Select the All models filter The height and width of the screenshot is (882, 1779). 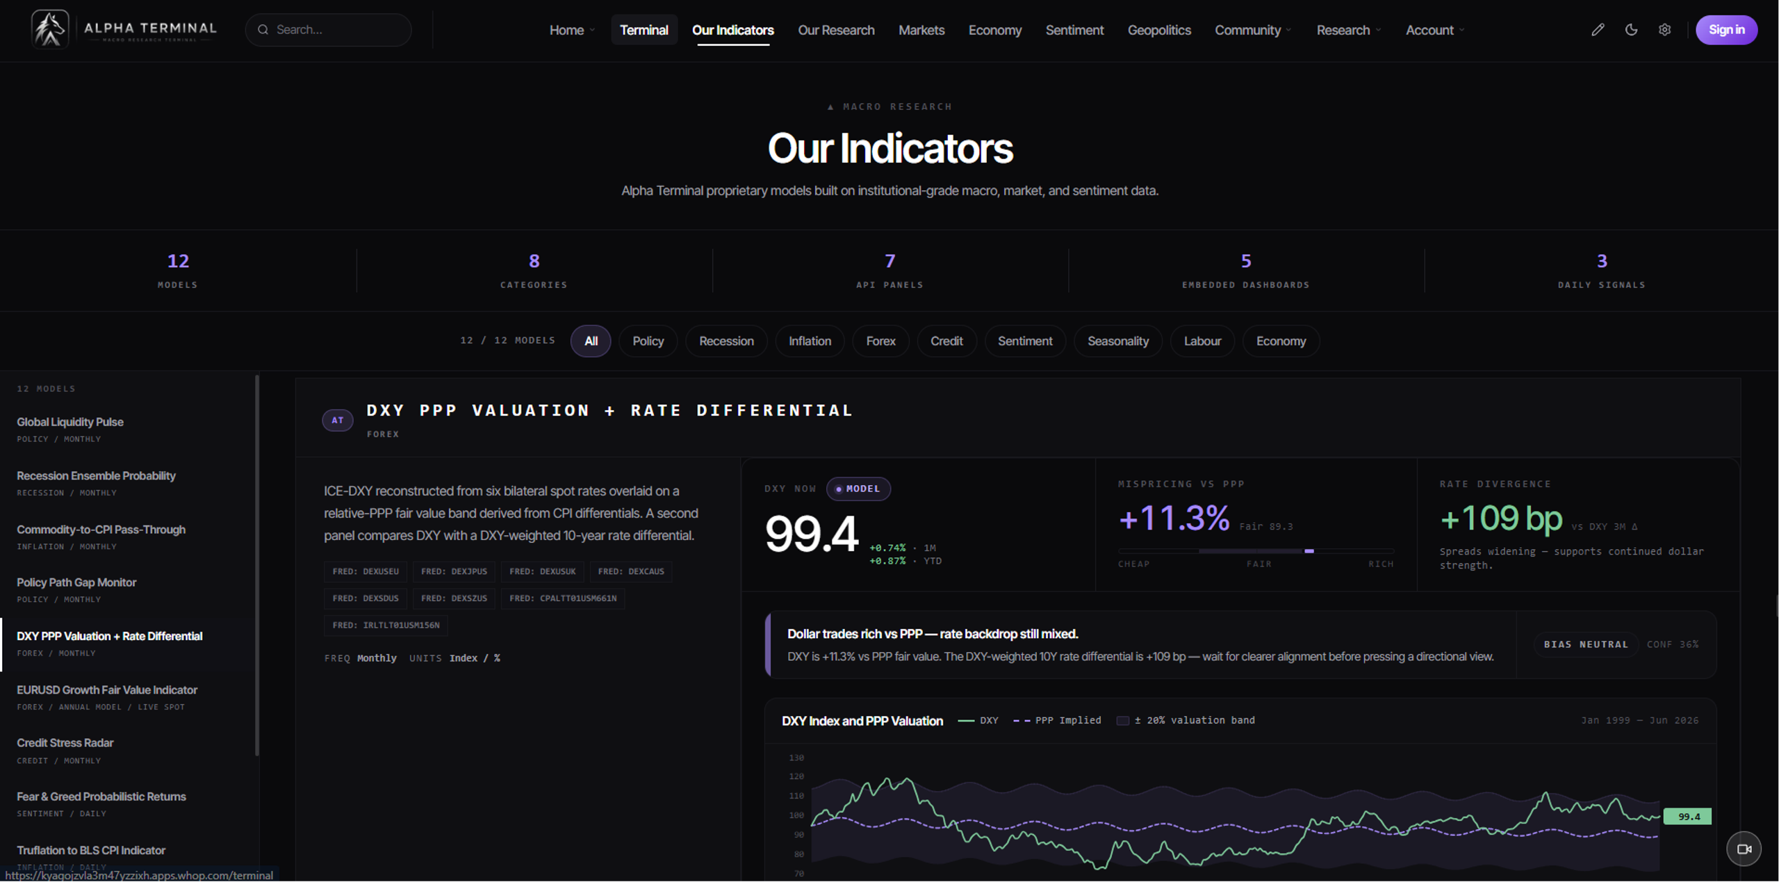[x=591, y=341]
